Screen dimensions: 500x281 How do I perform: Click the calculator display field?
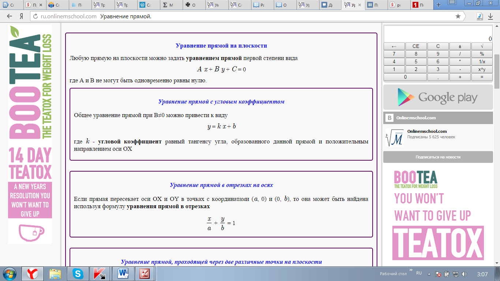pos(438,34)
